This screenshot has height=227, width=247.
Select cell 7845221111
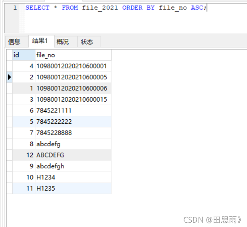click(73, 110)
